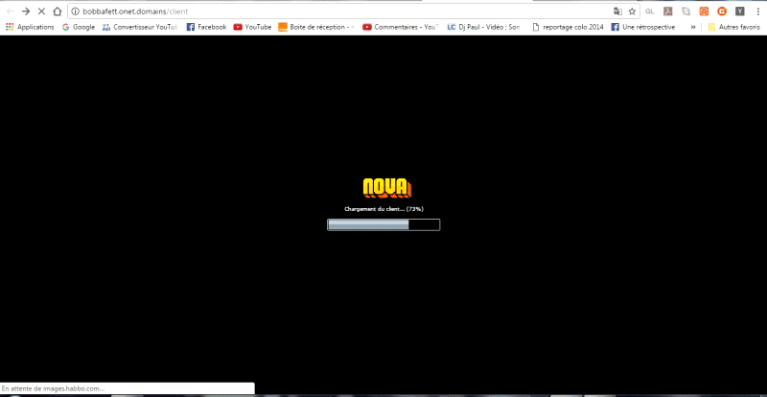Stop loading the page
Screen dimensions: 767x397
click(x=41, y=12)
